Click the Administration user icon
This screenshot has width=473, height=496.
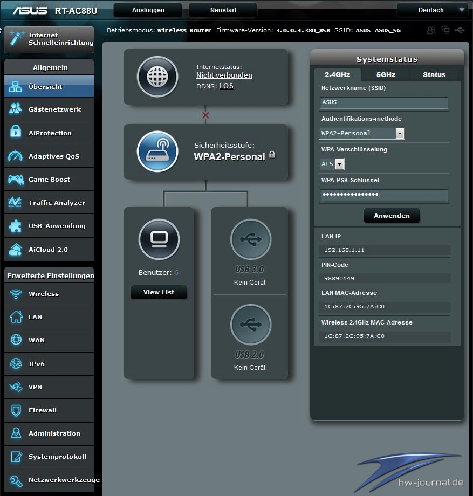(16, 433)
